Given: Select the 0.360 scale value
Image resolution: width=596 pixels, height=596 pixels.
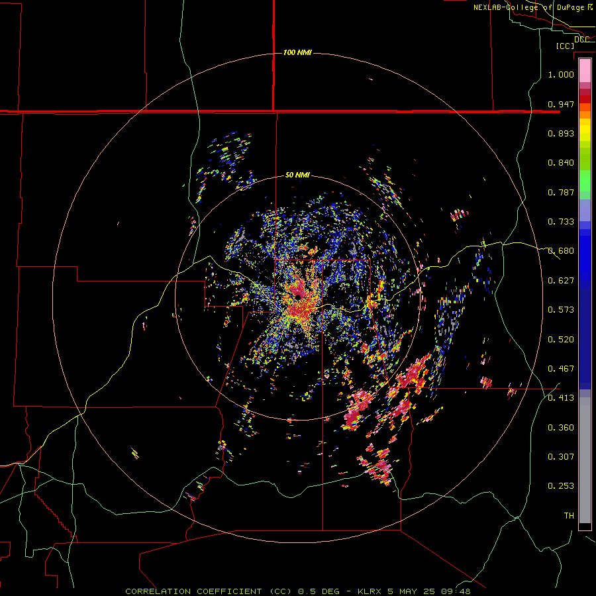Looking at the screenshot, I should pyautogui.click(x=561, y=428).
